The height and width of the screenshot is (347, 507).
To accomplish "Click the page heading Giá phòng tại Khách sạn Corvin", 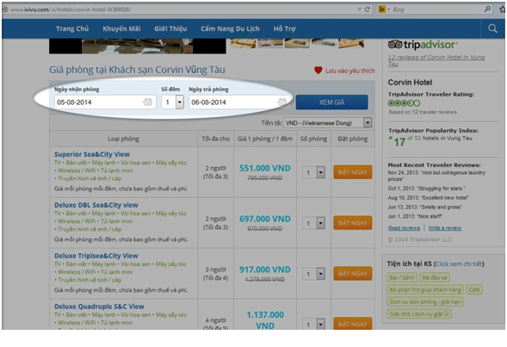I will pos(137,70).
